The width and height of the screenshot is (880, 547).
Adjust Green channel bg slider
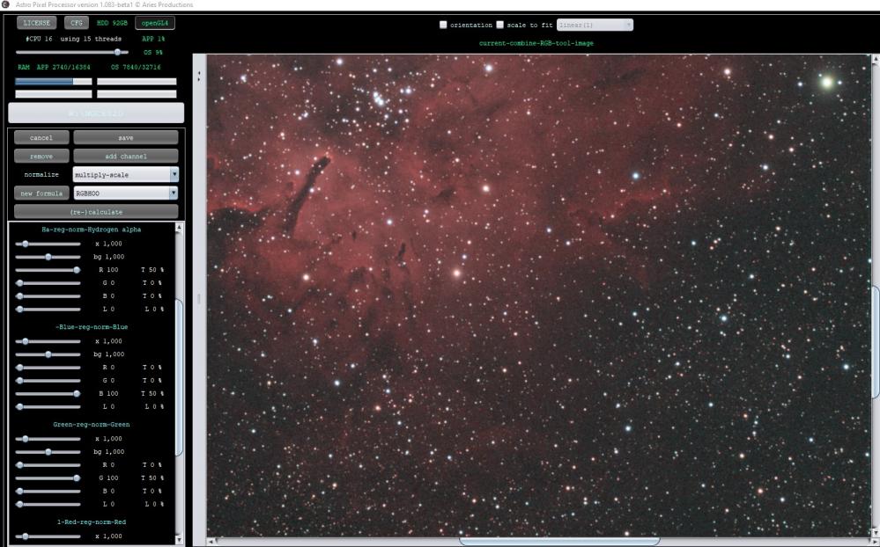point(48,452)
